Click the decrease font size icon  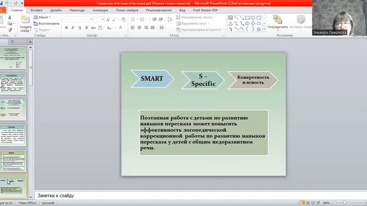pos(114,20)
